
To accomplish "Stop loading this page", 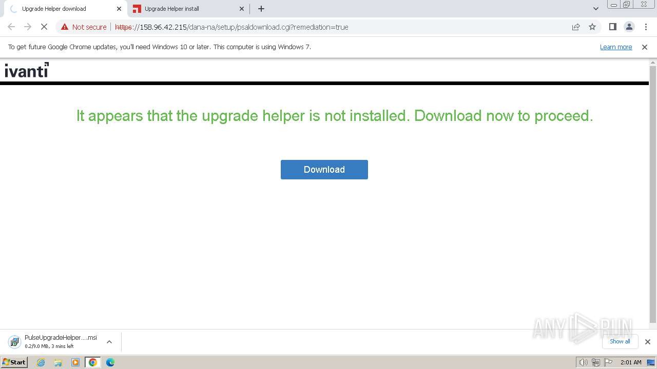I will click(44, 27).
